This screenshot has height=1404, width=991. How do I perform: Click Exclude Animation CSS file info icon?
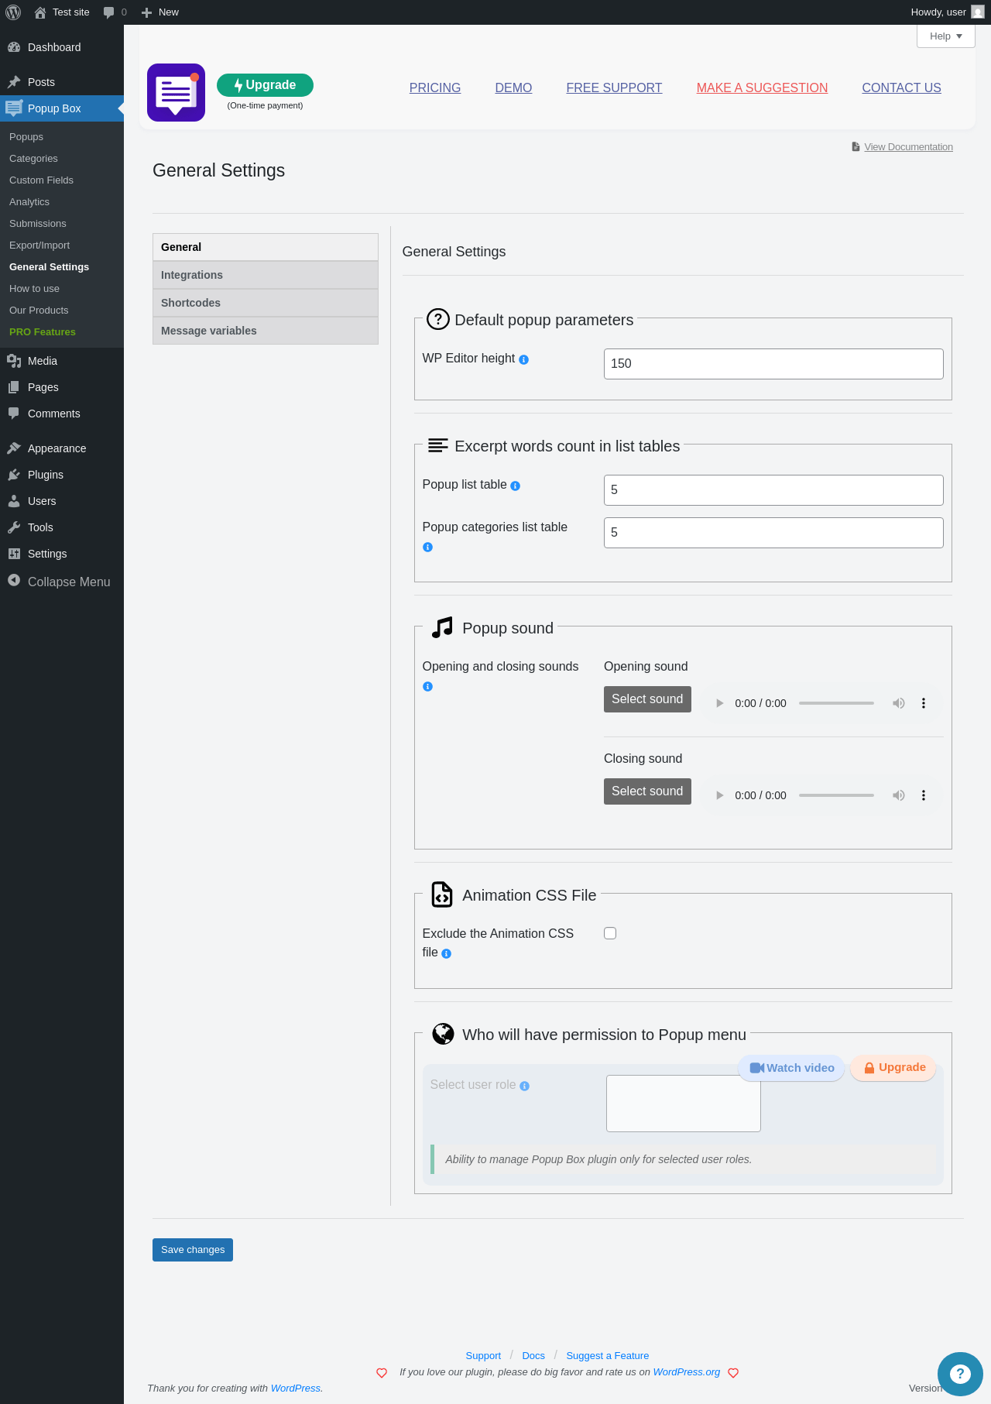point(446,953)
